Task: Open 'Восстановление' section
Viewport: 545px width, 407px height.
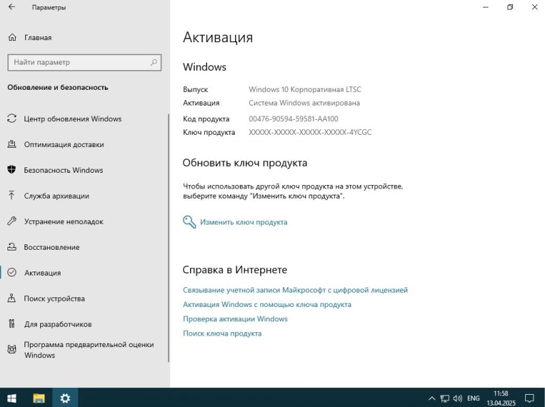Action: point(52,247)
